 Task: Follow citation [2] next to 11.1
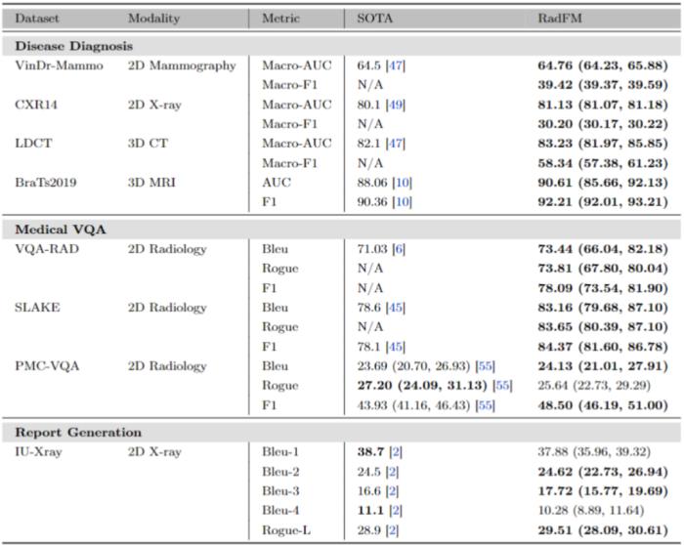[396, 511]
